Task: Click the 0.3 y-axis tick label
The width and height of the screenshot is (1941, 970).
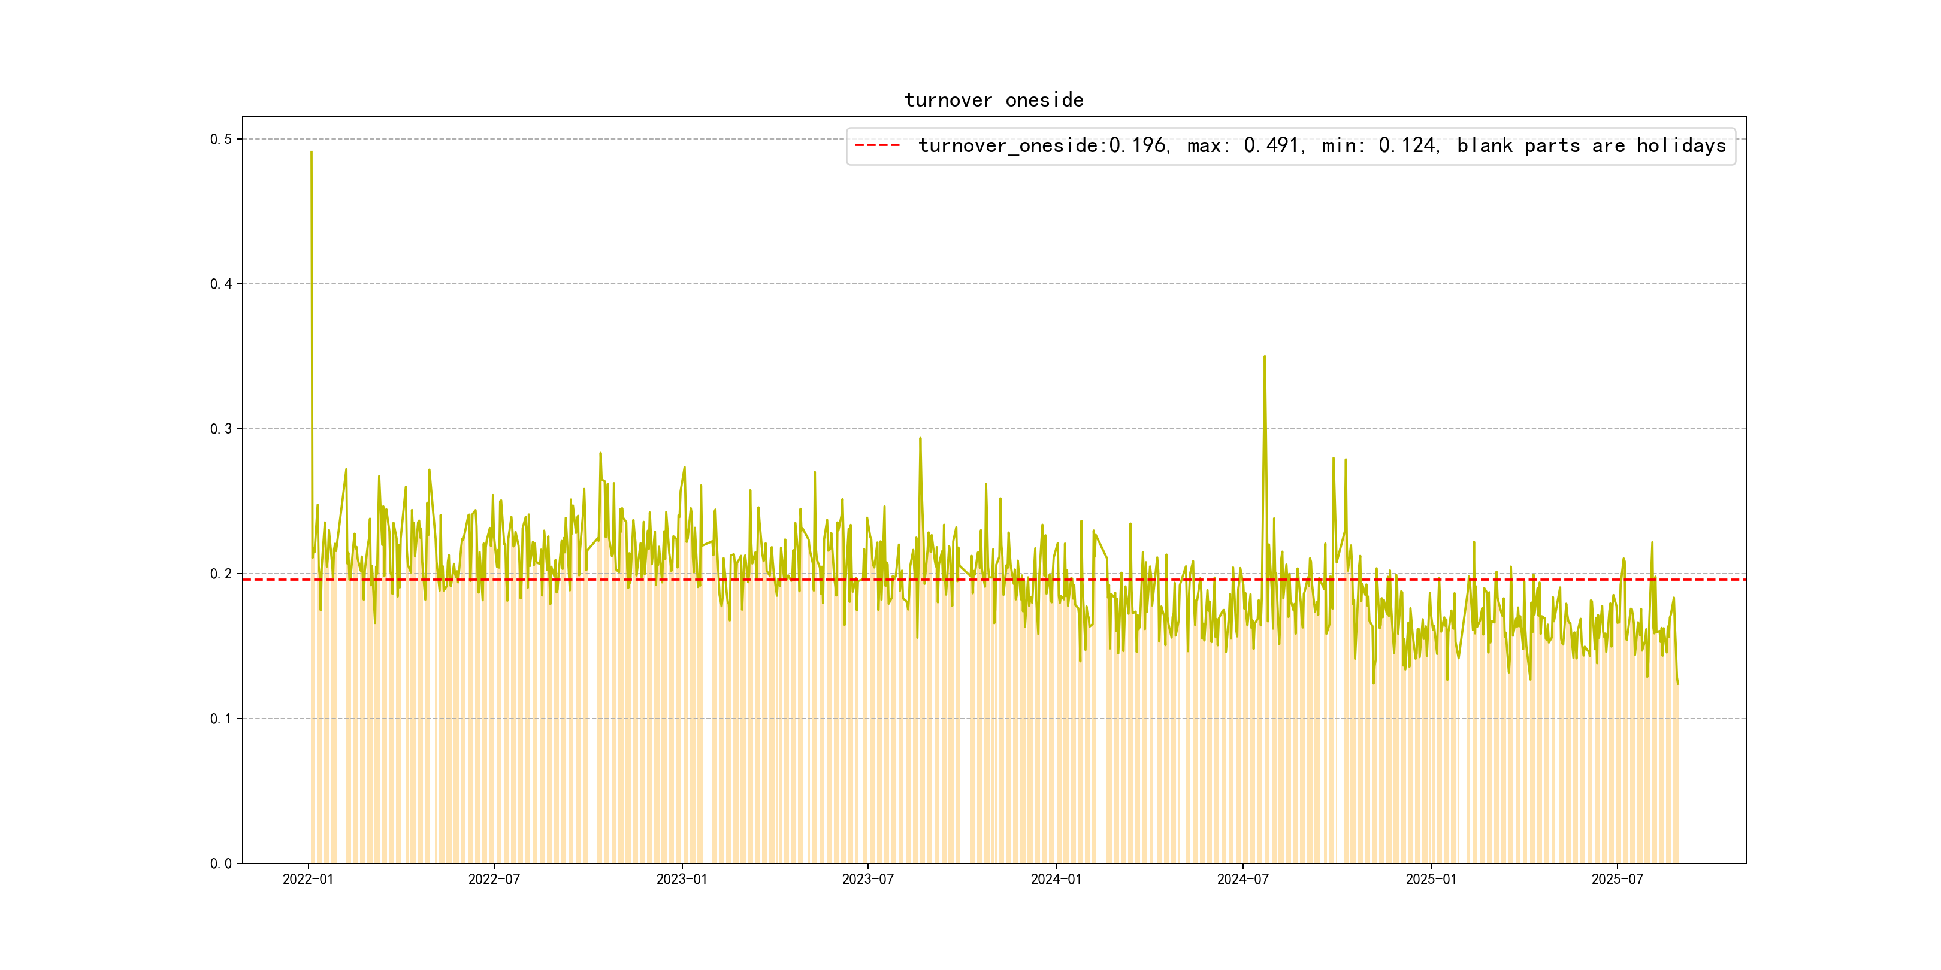Action: (221, 429)
